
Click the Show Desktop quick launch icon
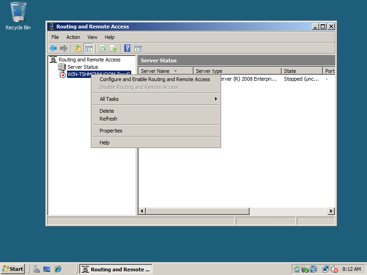(47, 269)
